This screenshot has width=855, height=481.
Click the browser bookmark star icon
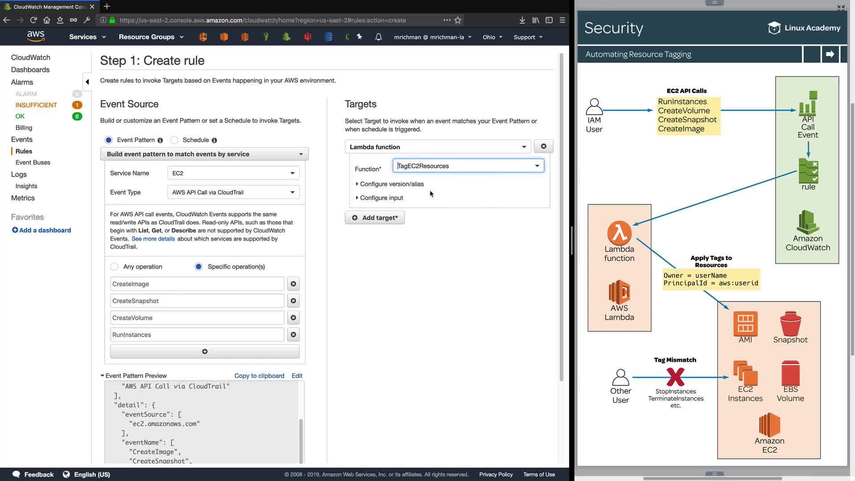tap(457, 20)
